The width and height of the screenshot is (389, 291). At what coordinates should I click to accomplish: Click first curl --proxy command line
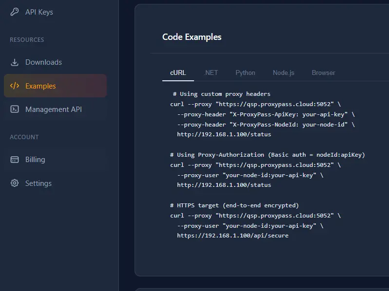(255, 104)
